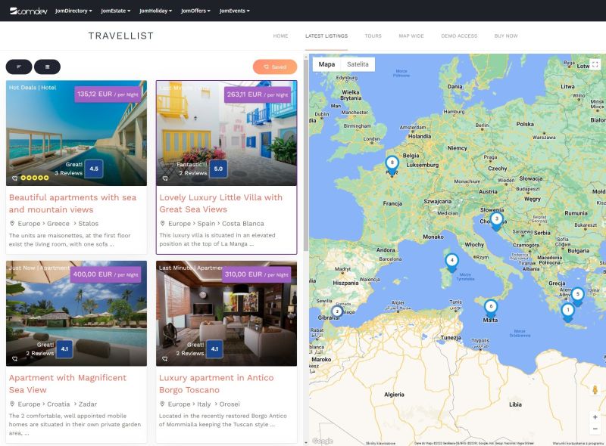Click map marker 3 in Slovenia

(495, 218)
